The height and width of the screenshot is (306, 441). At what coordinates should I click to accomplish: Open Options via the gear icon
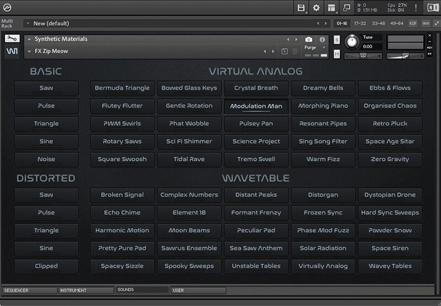(x=316, y=8)
